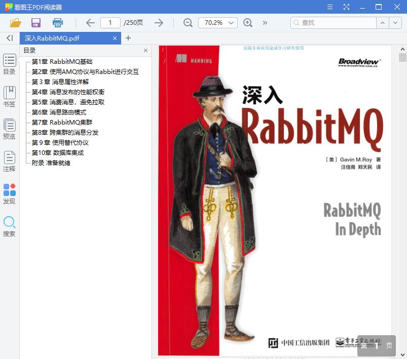Save the document with the floppy icon
This screenshot has width=407, height=359.
pyautogui.click(x=36, y=23)
